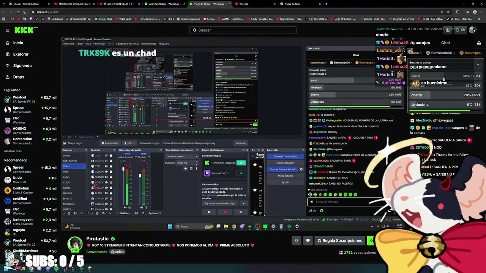Open the Desvanecimiento transition dropdown
Screen dimensions: 486x273
[182, 156]
